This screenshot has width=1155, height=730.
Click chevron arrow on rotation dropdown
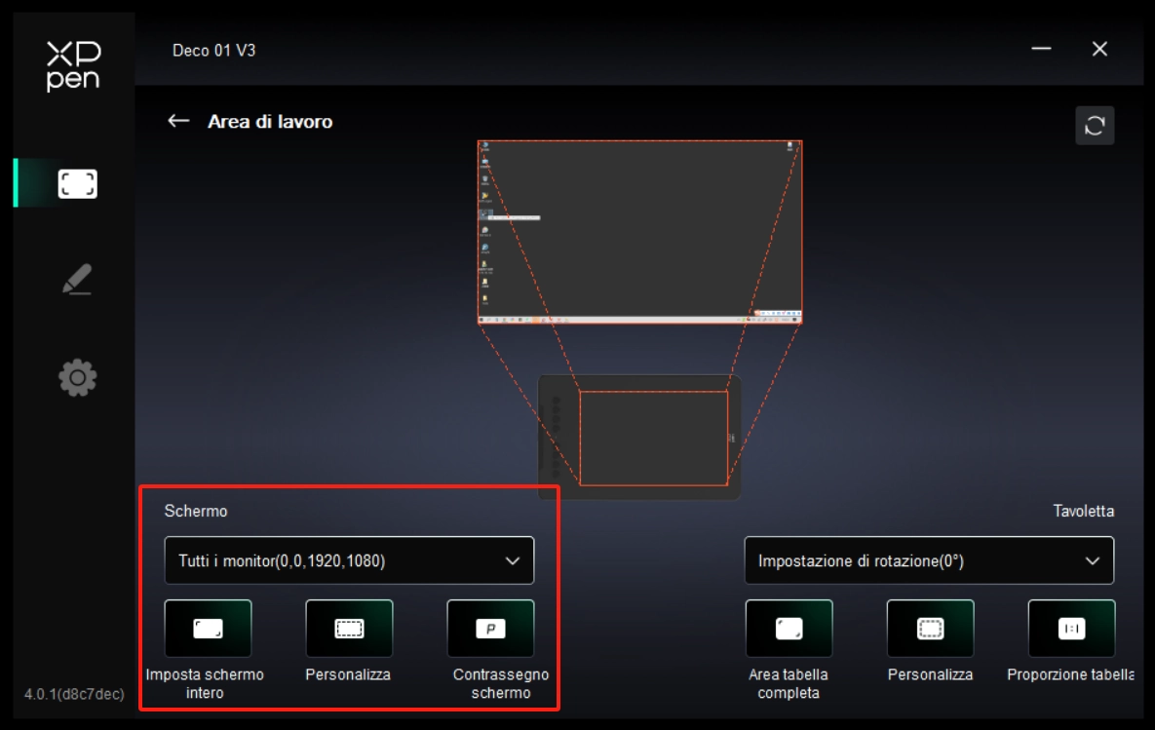point(1092,560)
